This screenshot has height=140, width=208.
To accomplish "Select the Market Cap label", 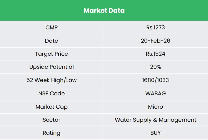I will (x=51, y=107).
